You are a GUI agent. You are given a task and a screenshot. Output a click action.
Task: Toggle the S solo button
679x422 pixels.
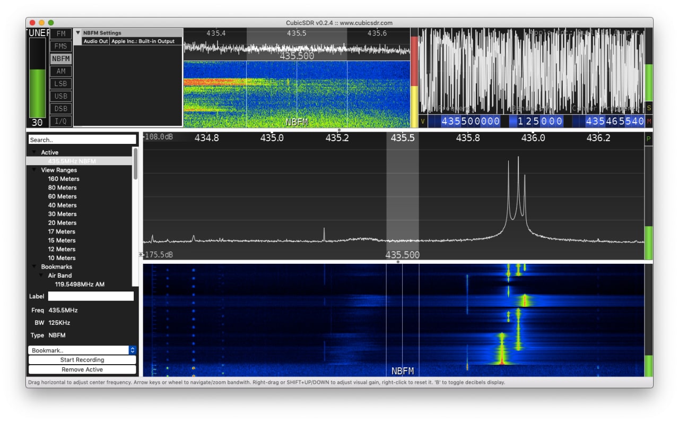coord(649,108)
